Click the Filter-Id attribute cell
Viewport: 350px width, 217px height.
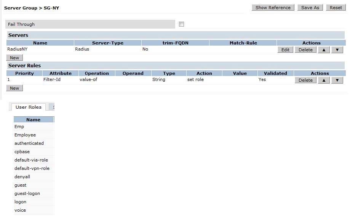(52, 79)
